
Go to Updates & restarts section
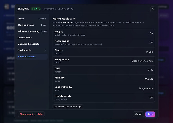click(x=32, y=44)
